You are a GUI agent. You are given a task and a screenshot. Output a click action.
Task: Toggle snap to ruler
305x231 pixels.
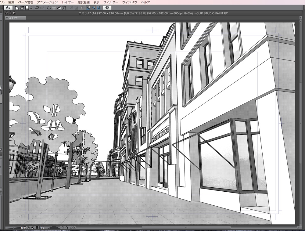click(88, 8)
